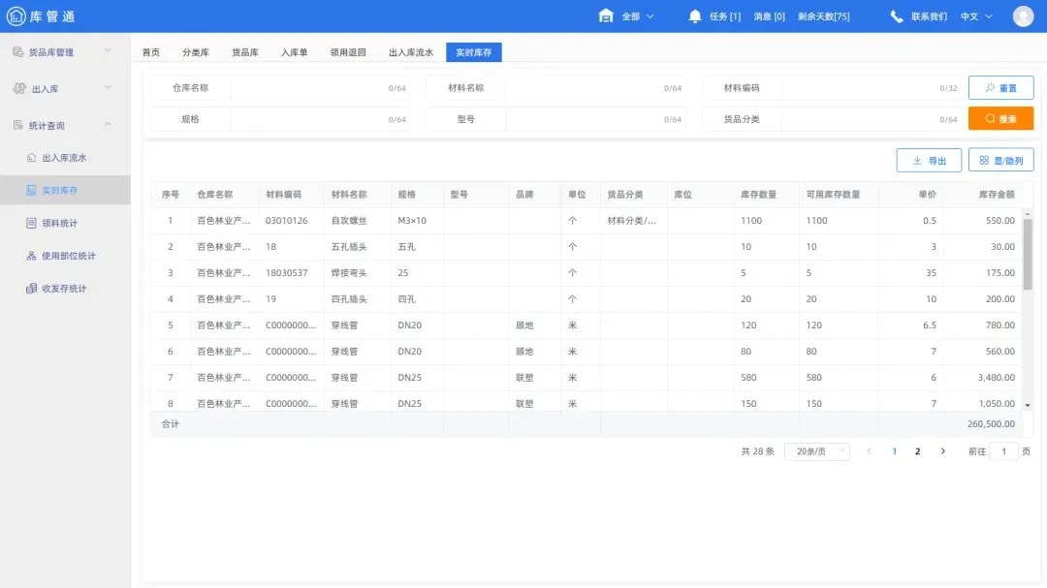This screenshot has height=588, width=1047.
Task: Switch to the 货品库 tab
Action: [243, 52]
